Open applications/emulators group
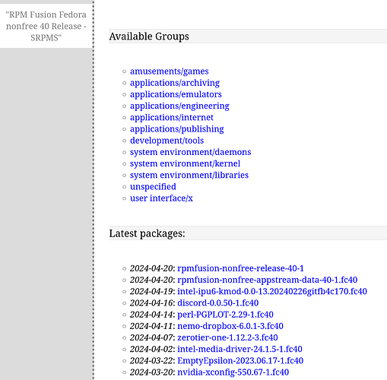The width and height of the screenshot is (387, 380). point(176,94)
